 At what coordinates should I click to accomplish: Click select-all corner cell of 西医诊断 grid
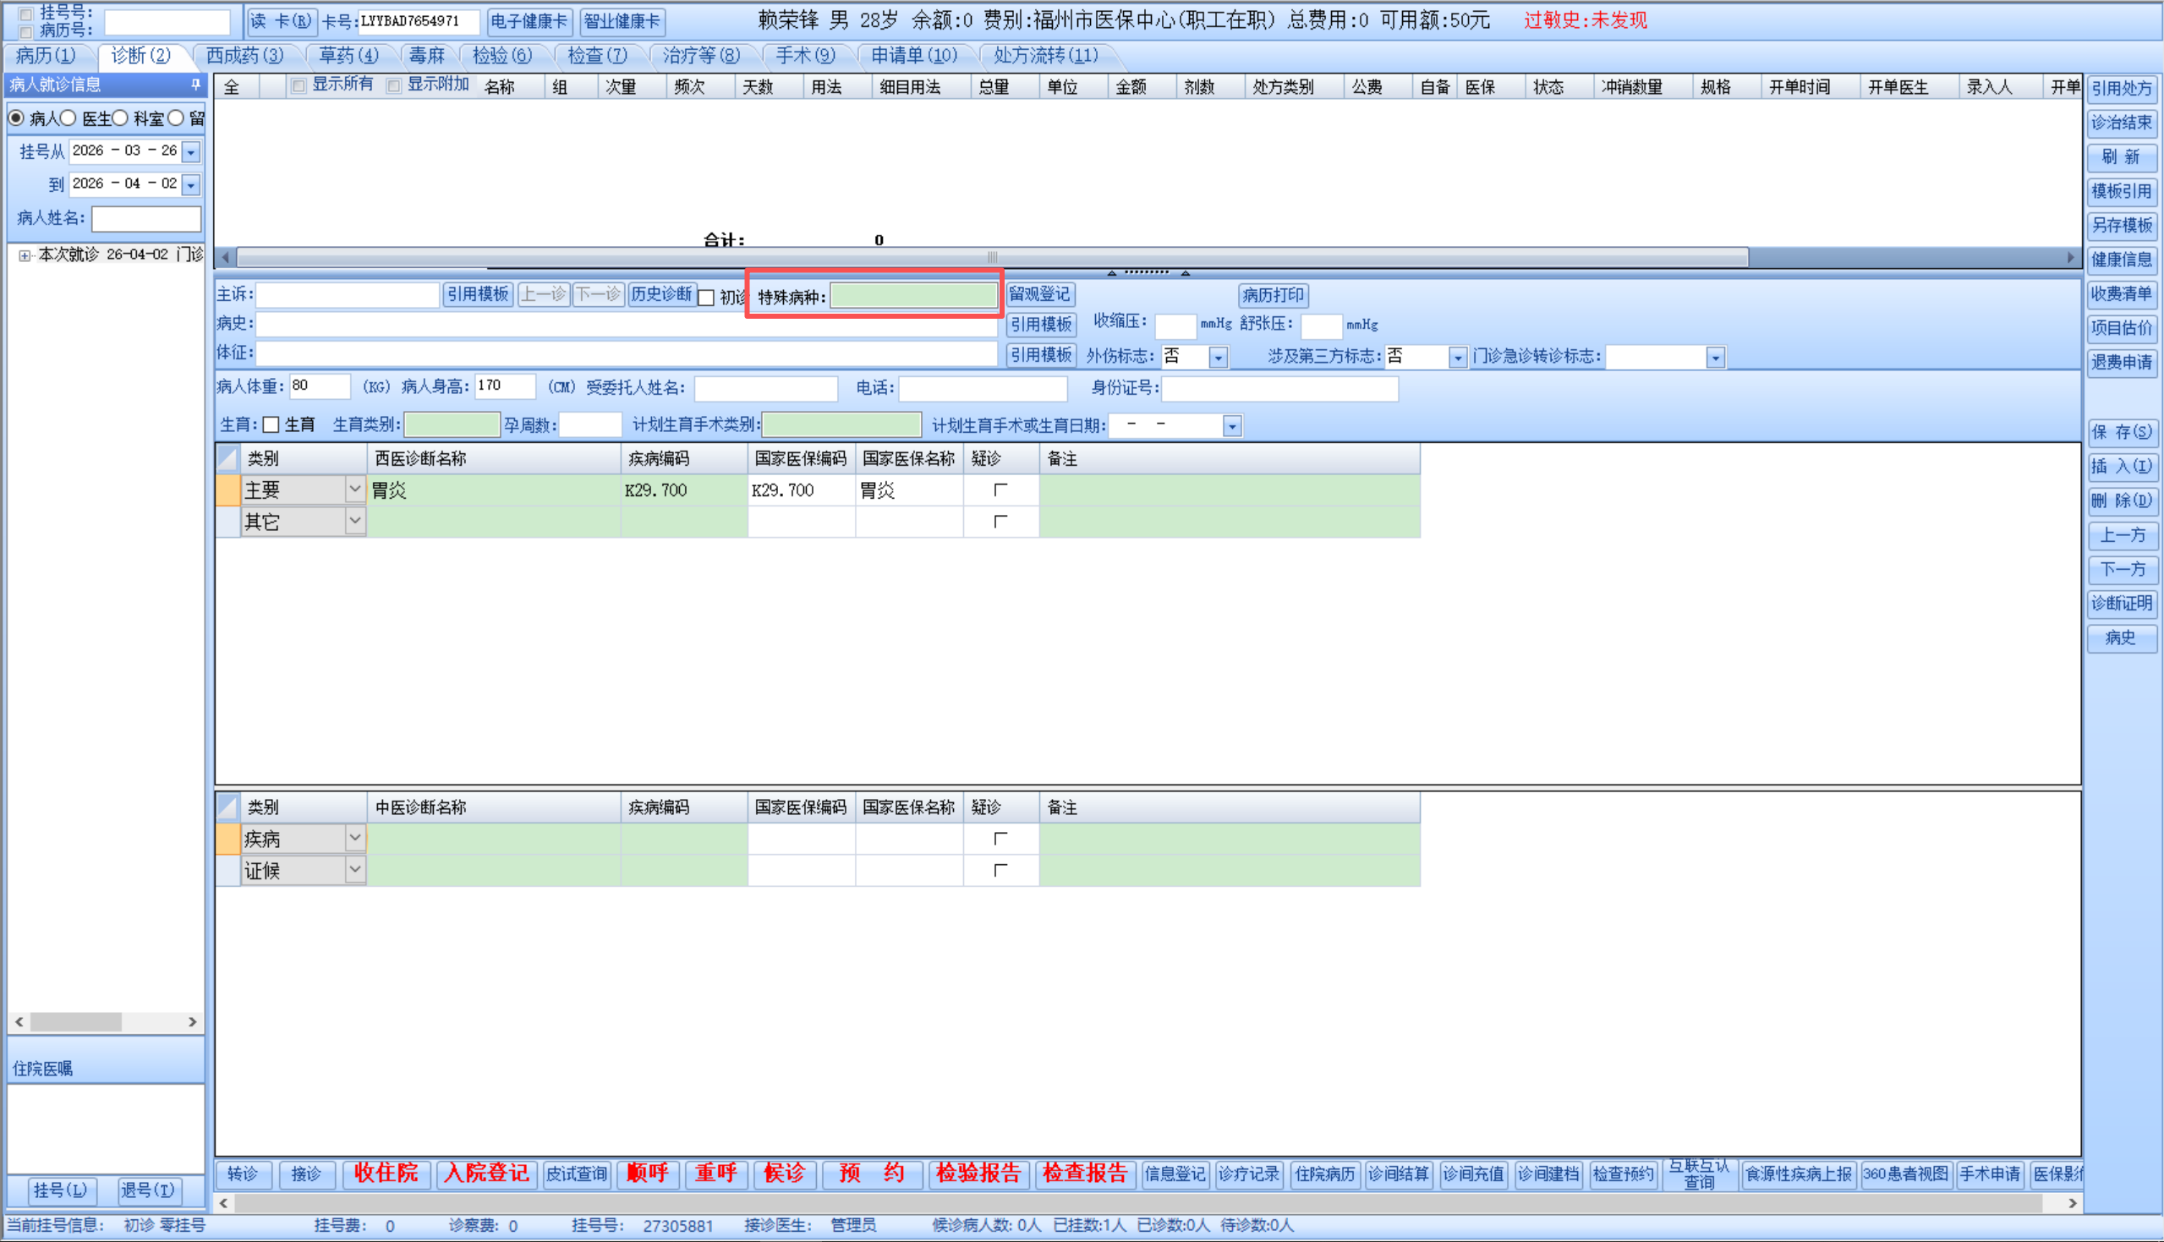point(227,459)
